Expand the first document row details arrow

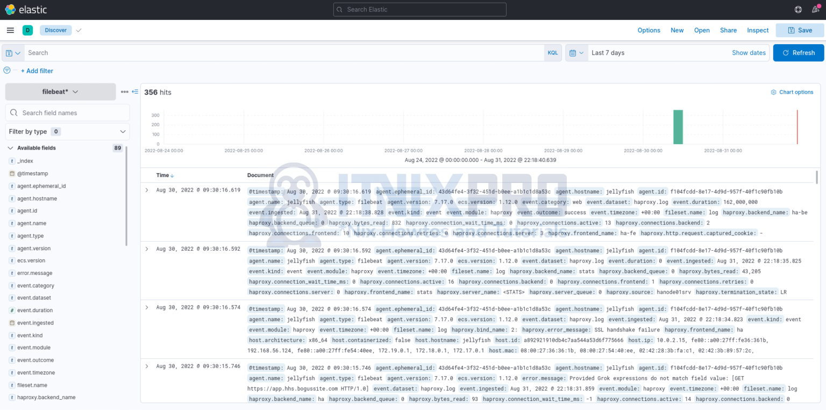[x=146, y=191]
